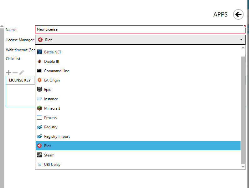Pick the Registry entry
Screen dimensions: 249x188
pos(138,127)
